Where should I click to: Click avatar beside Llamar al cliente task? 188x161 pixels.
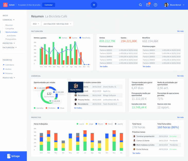click(134, 141)
